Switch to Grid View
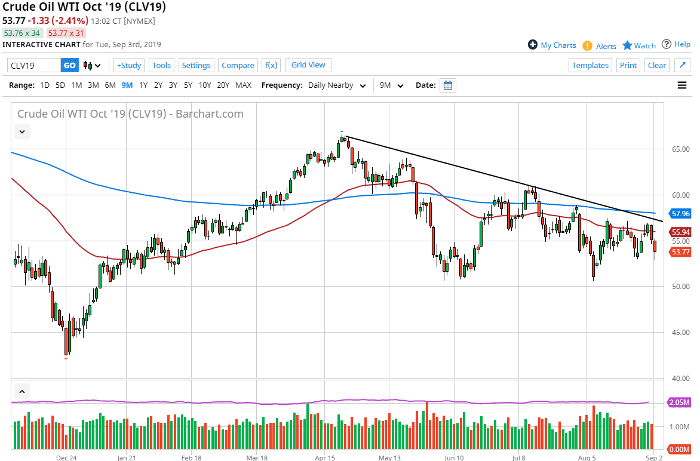Viewport: 700px width, 461px height. [x=308, y=64]
